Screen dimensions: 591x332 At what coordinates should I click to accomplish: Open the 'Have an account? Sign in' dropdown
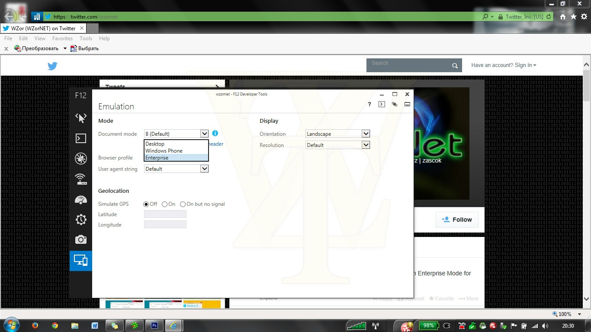point(504,65)
